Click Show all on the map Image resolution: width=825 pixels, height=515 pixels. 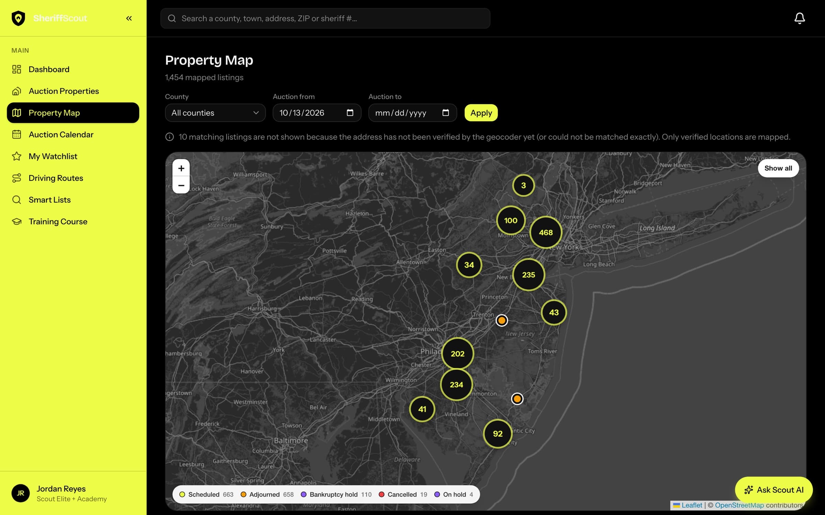click(x=778, y=168)
